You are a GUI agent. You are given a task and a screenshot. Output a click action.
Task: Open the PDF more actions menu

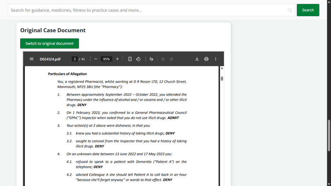tap(216, 59)
